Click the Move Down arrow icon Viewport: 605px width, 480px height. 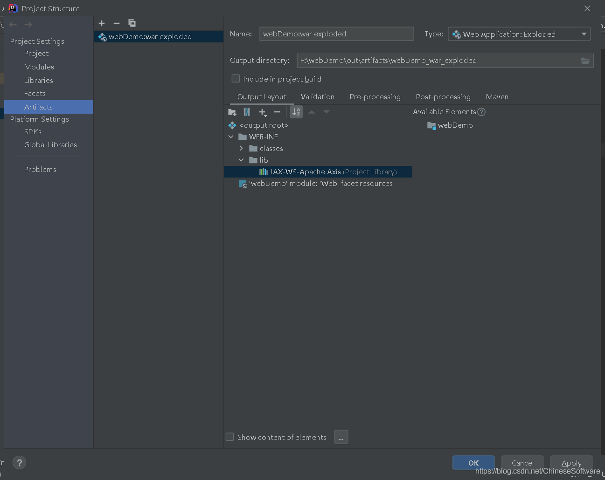pos(327,112)
